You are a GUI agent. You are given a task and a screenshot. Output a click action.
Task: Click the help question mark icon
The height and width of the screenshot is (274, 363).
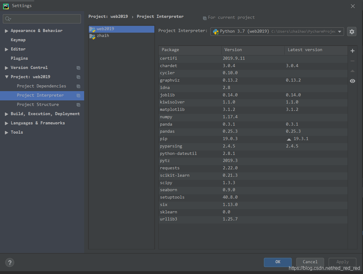click(10, 262)
